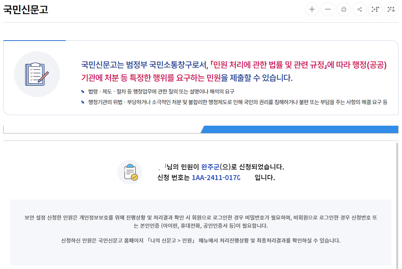Select application number 1AA-2411-017
Image resolution: width=402 pixels, height=269 pixels.
(216, 178)
